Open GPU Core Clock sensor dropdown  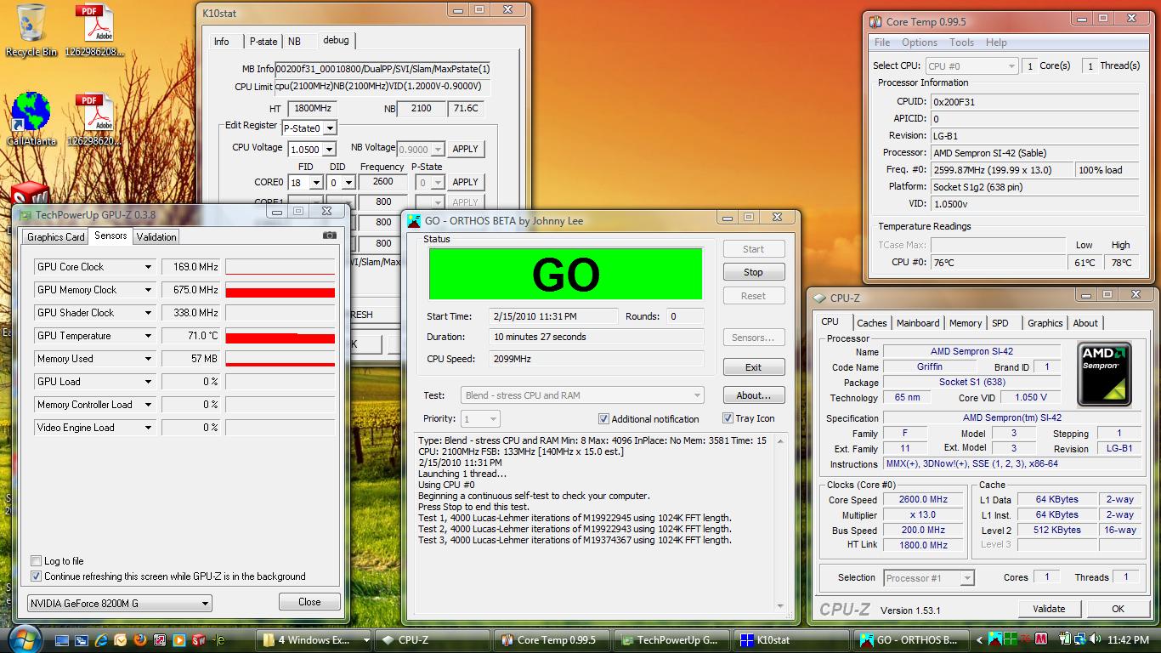(x=148, y=267)
